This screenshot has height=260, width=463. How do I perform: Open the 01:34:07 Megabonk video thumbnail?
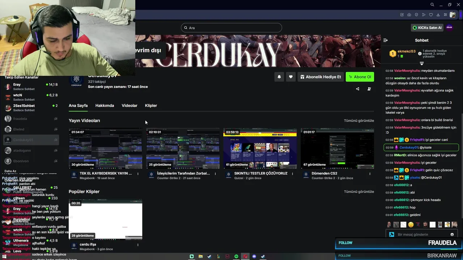[106, 148]
